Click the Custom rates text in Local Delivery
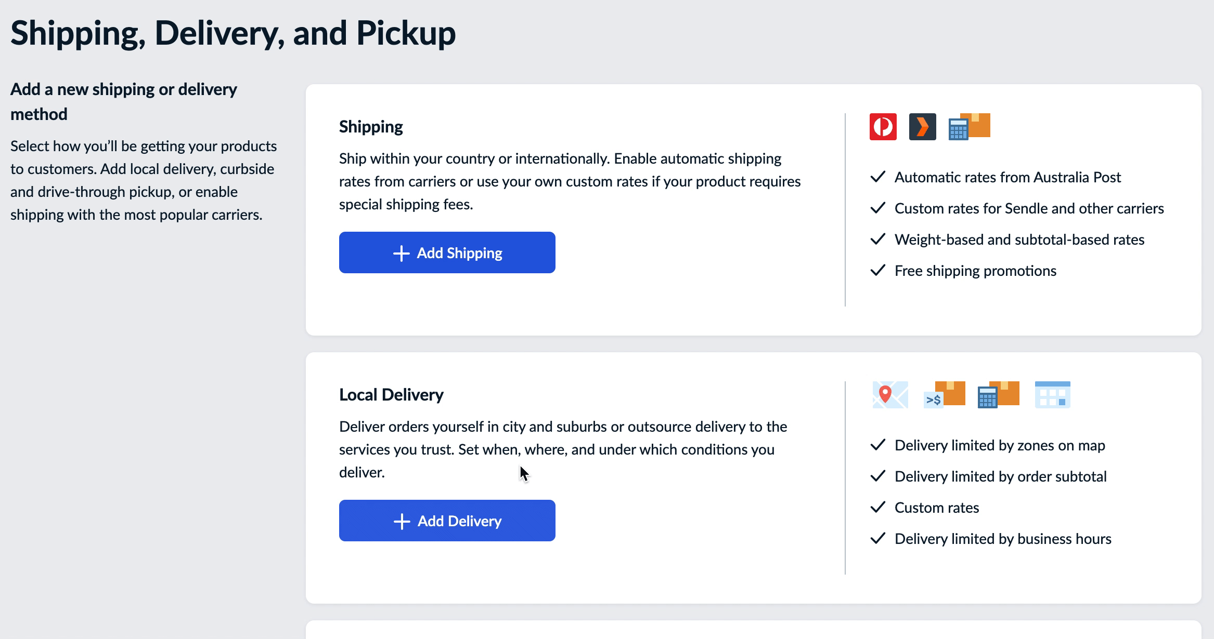 pyautogui.click(x=937, y=508)
